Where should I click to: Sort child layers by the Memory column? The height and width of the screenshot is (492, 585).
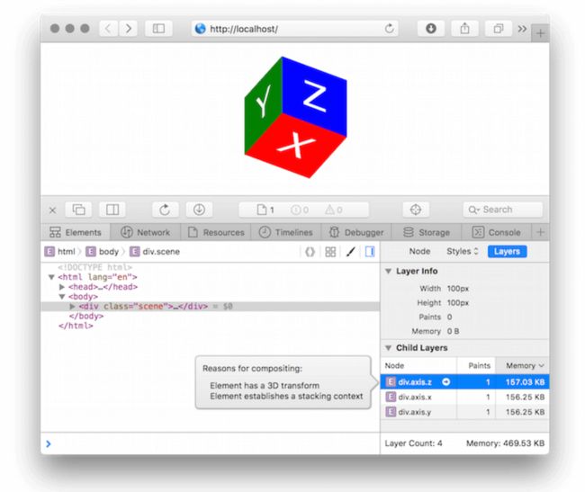pyautogui.click(x=520, y=365)
